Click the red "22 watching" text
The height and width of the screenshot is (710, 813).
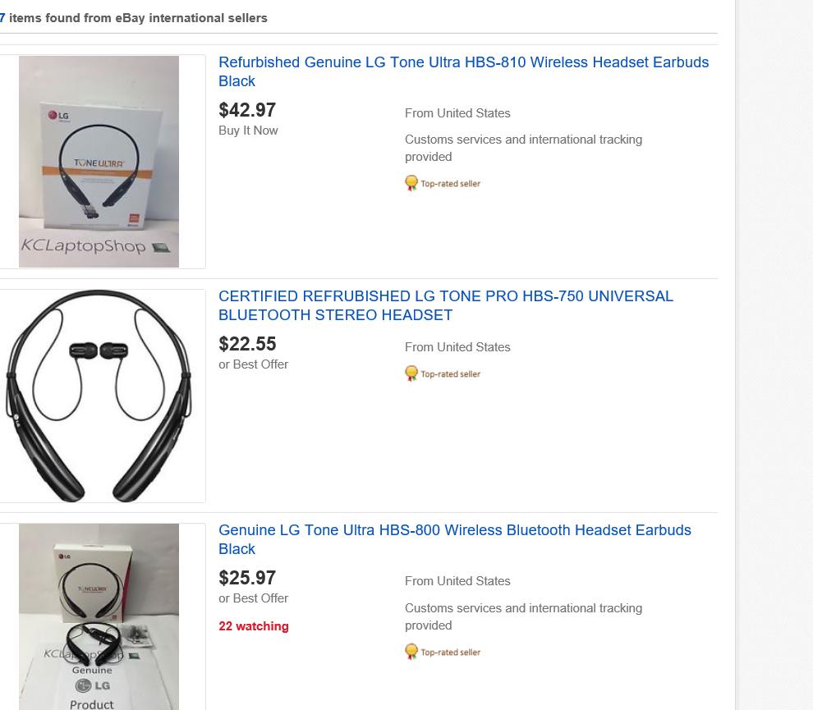(253, 626)
